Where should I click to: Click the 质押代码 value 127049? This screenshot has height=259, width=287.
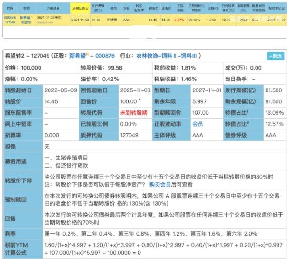click(x=129, y=135)
